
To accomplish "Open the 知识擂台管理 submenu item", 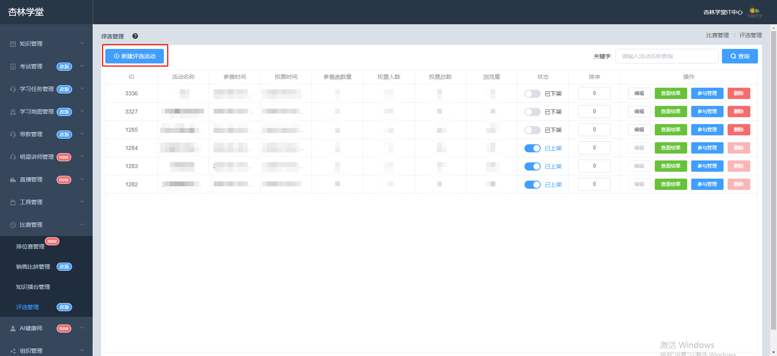I will (33, 287).
